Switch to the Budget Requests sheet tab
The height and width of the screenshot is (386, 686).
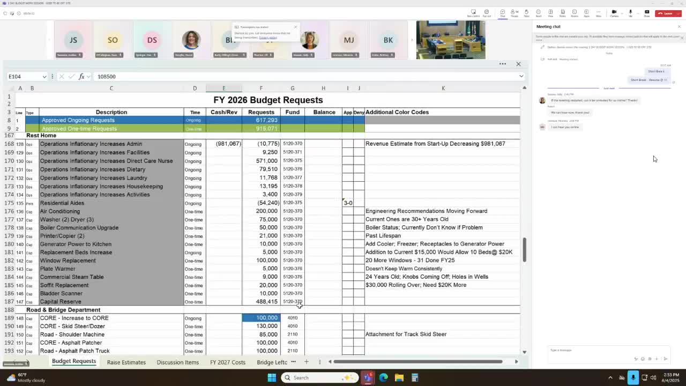coord(74,361)
